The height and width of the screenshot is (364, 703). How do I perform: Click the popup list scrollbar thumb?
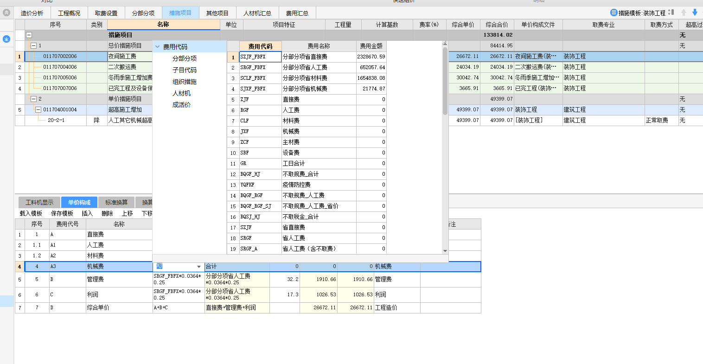445,81
